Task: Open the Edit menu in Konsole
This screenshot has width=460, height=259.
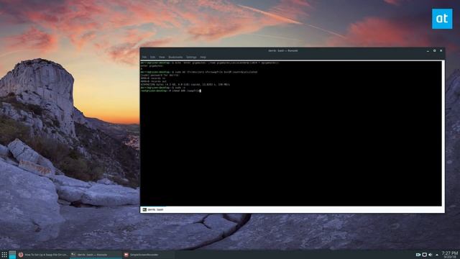Action: [153, 58]
